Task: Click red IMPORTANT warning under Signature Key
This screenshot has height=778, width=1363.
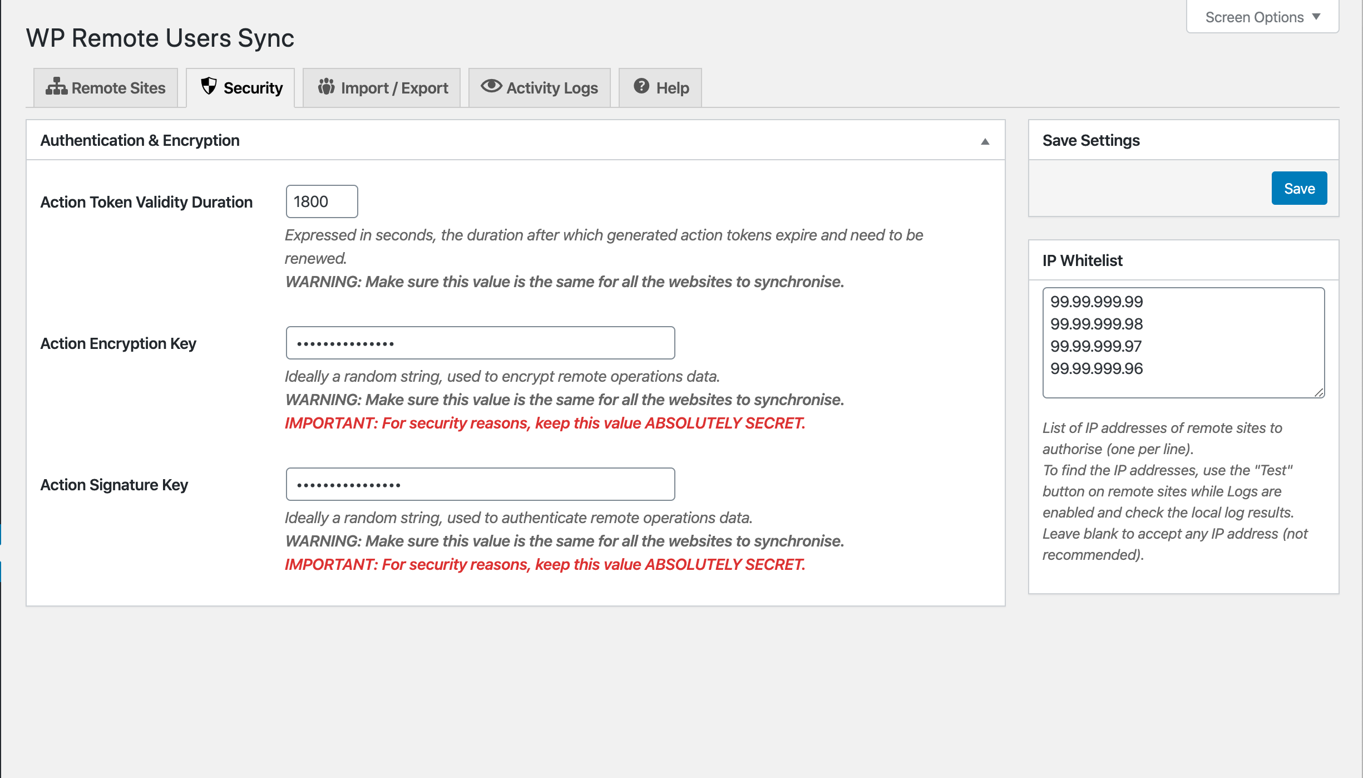Action: point(545,564)
